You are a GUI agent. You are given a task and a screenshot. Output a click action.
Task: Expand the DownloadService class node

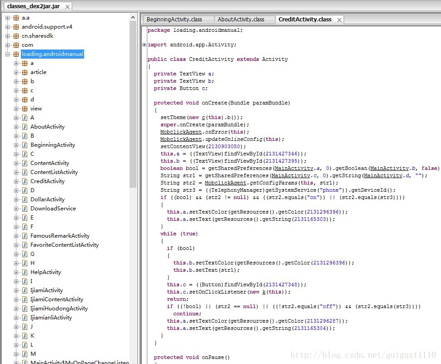pos(16,209)
